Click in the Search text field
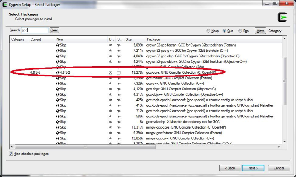This screenshot has width=296, height=177. click(35, 30)
